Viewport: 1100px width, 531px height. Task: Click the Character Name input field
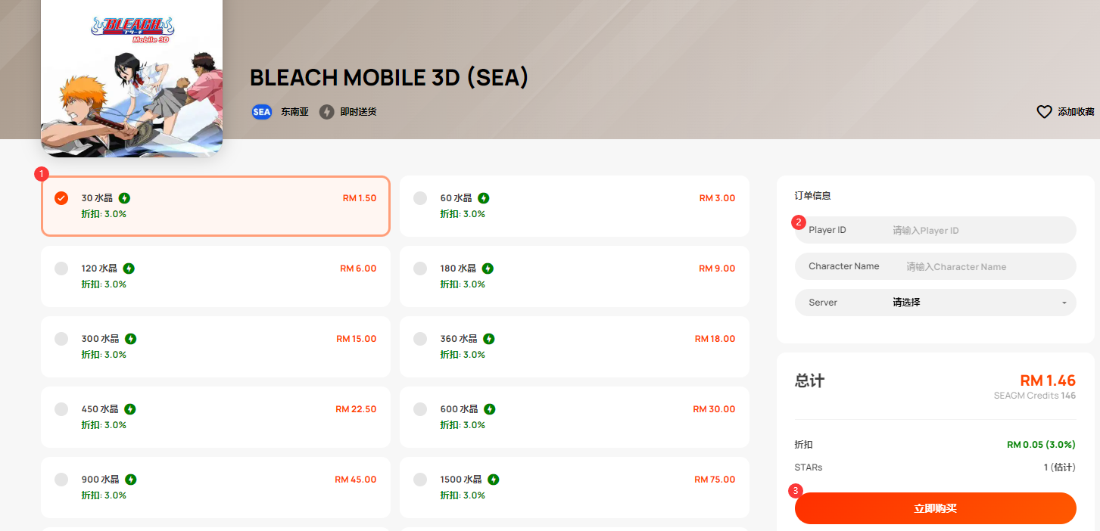click(936, 266)
